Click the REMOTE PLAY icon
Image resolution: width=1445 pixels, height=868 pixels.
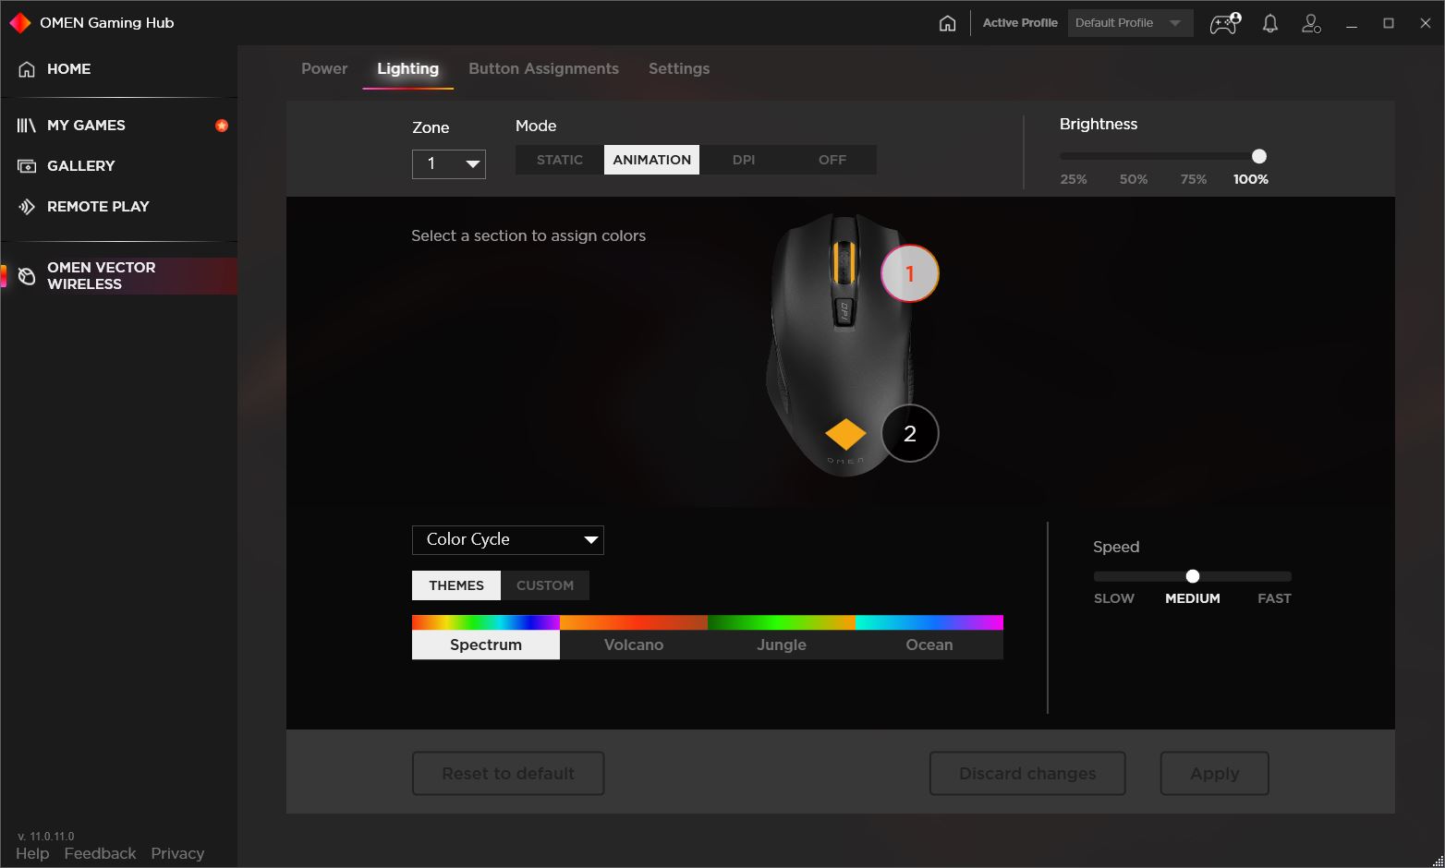click(x=27, y=207)
